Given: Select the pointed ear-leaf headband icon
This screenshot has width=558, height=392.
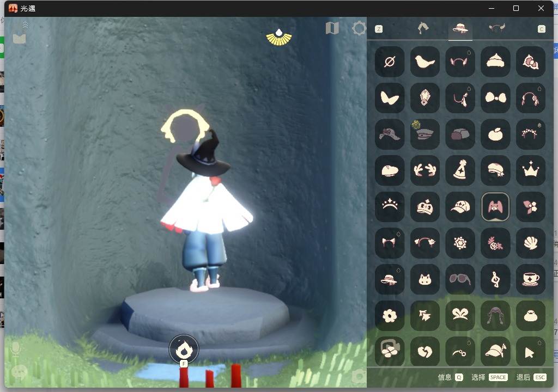Looking at the screenshot, I should point(460,62).
